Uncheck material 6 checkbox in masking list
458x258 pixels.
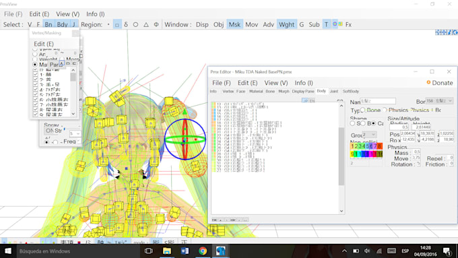(x=36, y=100)
